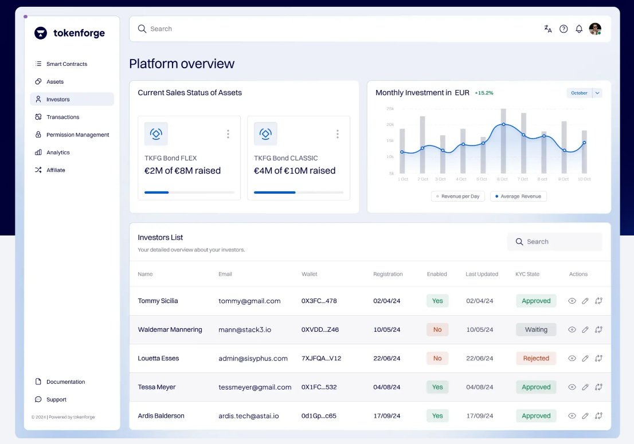Open the Affiliate section

(72, 170)
